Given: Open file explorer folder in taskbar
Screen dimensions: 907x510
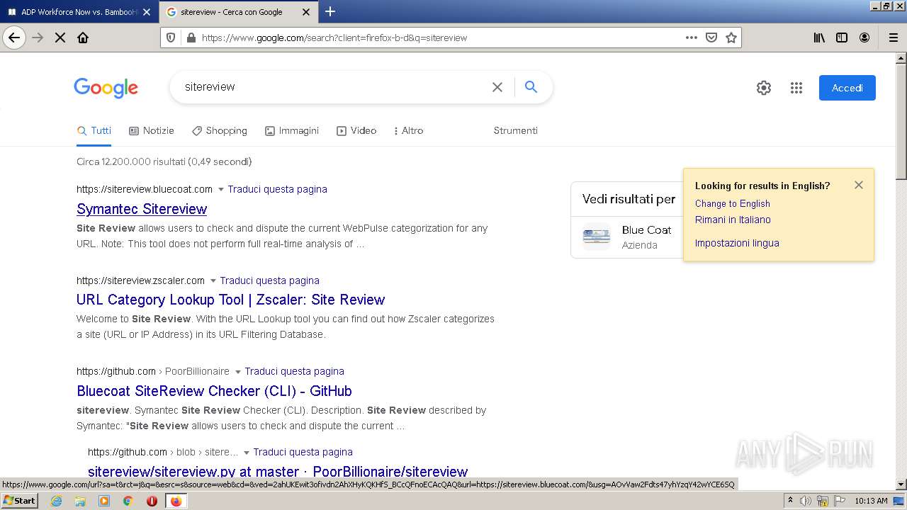Looking at the screenshot, I should click(80, 501).
